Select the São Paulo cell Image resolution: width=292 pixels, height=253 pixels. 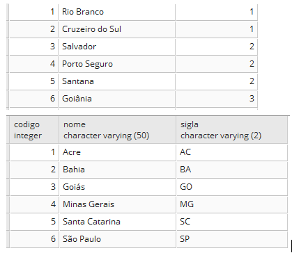point(118,239)
